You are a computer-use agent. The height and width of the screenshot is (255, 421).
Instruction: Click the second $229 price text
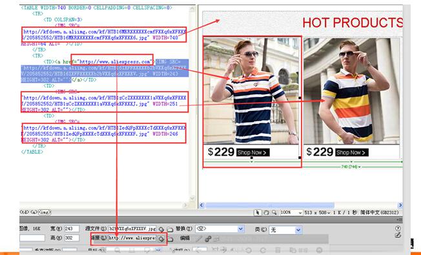320,152
